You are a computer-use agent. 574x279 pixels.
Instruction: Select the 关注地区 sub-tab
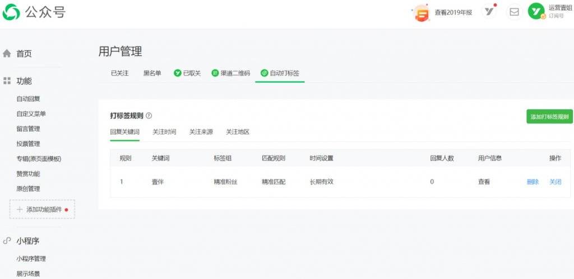point(238,132)
